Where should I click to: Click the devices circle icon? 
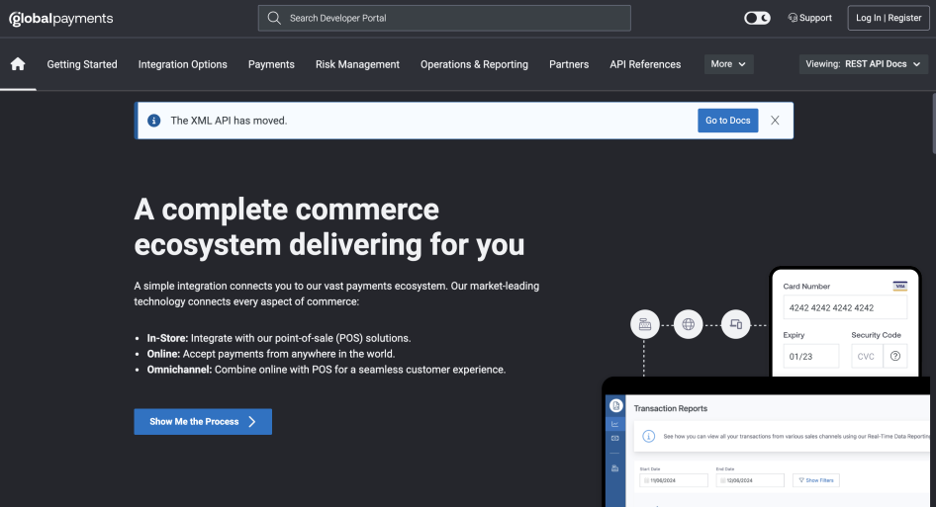735,324
